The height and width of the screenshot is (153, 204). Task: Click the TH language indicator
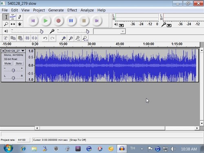[x=133, y=148]
